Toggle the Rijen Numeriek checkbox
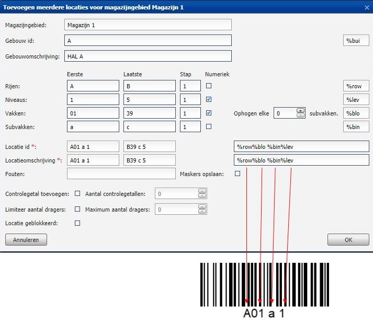Screen dimensions: 373x325 209,86
